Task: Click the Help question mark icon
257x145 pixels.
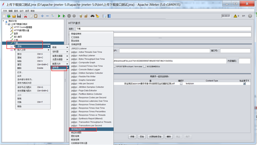Action: pos(109,16)
